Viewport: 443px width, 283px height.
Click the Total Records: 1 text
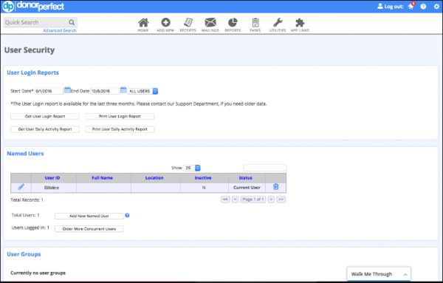(x=27, y=200)
